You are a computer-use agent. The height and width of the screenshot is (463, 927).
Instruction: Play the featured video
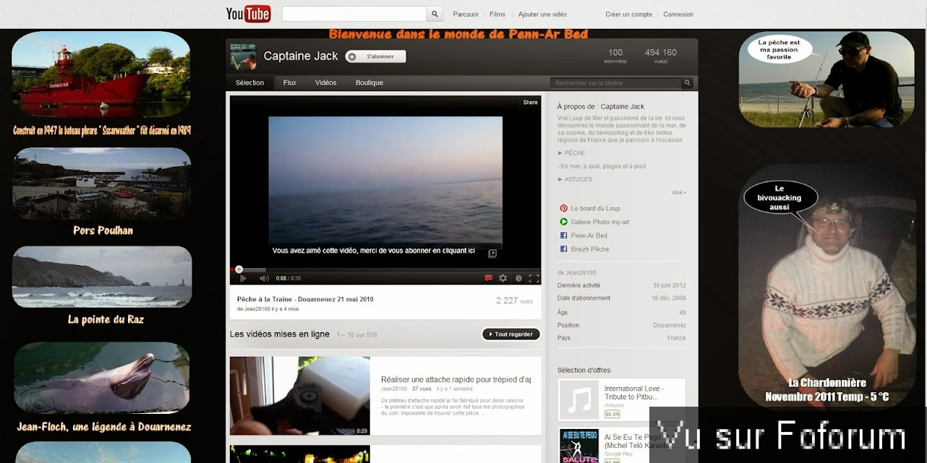[243, 278]
